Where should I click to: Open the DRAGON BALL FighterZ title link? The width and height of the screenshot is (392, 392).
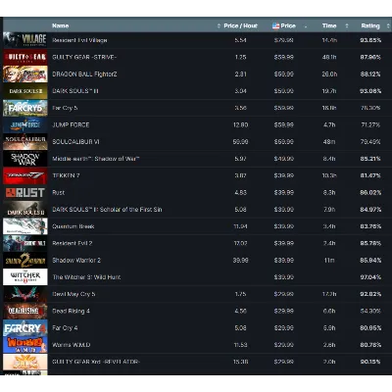click(84, 74)
